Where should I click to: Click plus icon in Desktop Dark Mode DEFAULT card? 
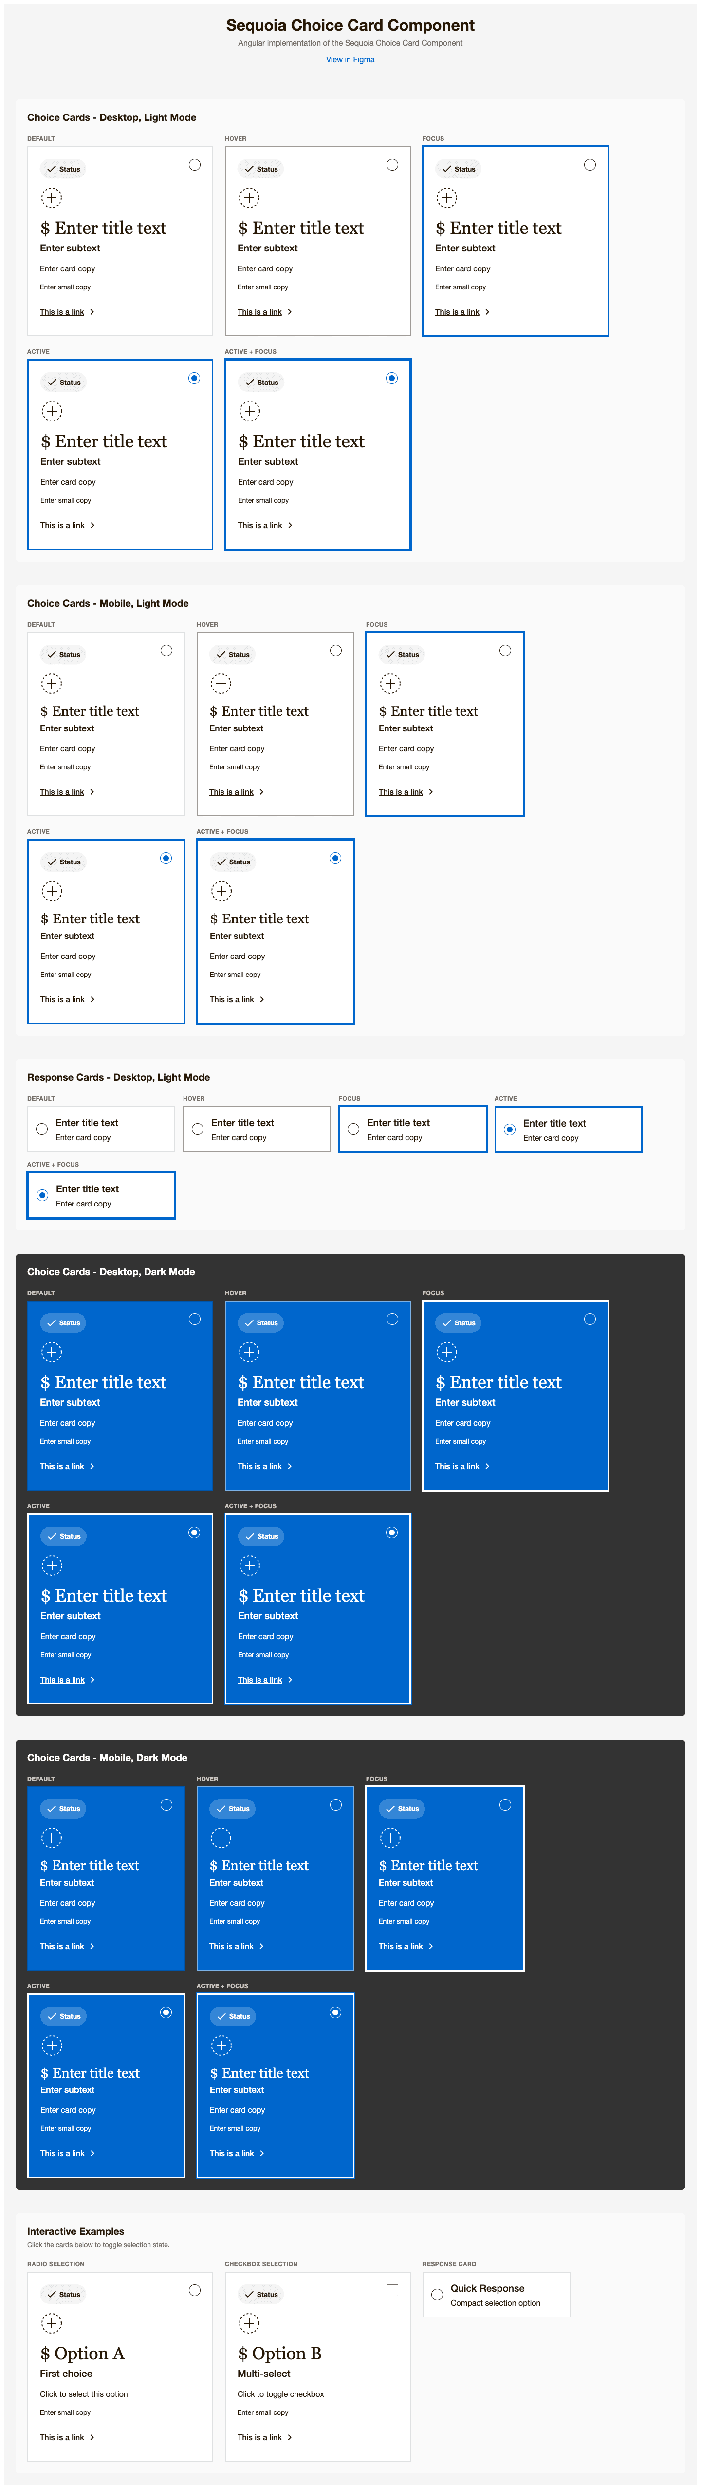click(x=51, y=1353)
